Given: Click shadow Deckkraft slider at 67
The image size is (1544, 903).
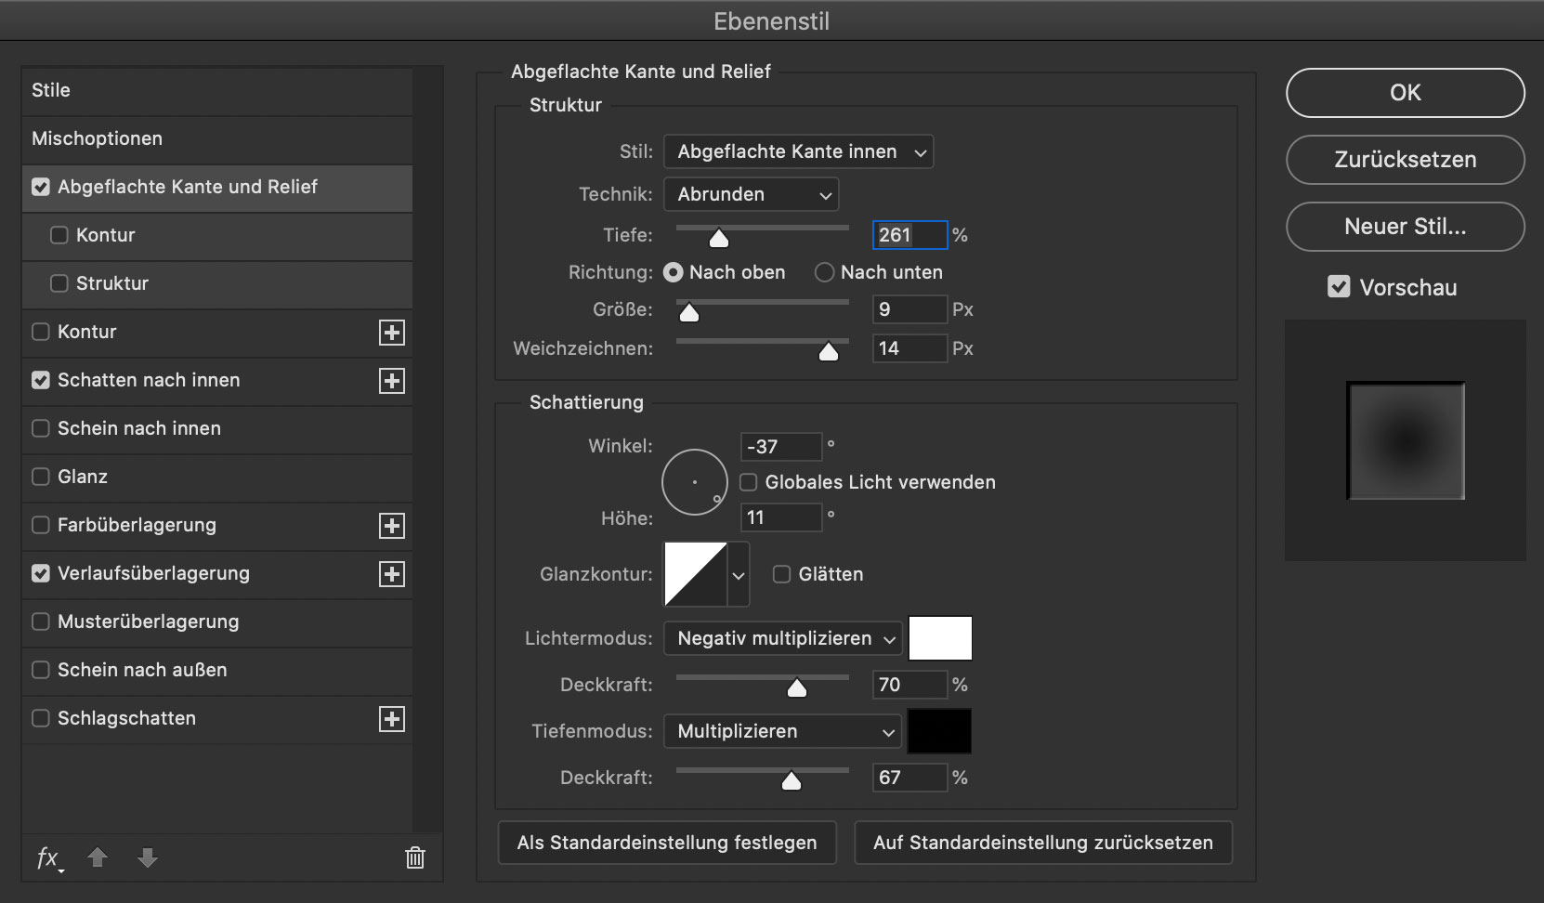Looking at the screenshot, I should click(x=792, y=781).
